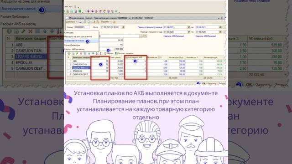Click right Надпись АКБПрошлый link
This screenshot has height=164, width=292.
(206, 36)
